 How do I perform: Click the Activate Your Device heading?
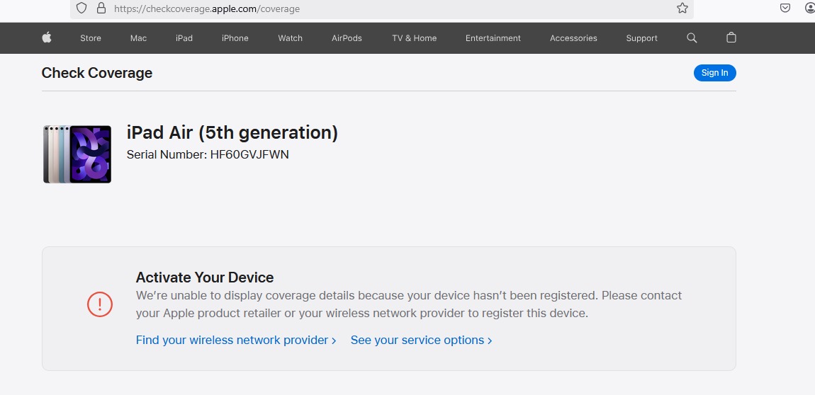(x=205, y=277)
